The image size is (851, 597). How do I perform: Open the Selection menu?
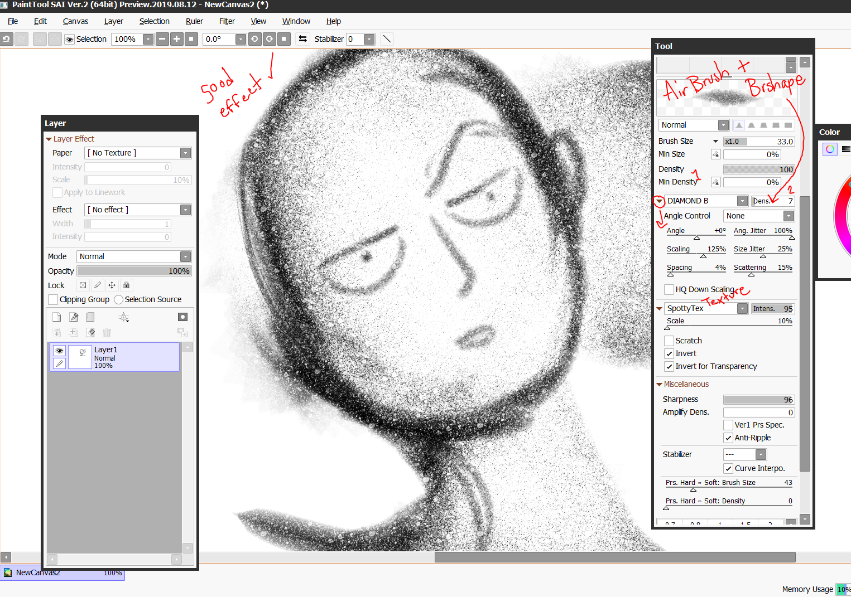154,21
